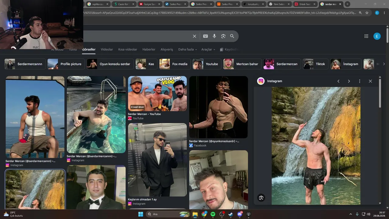The image size is (389, 219).
Task: Bookmark this page with star icon
Action: [x=367, y=13]
